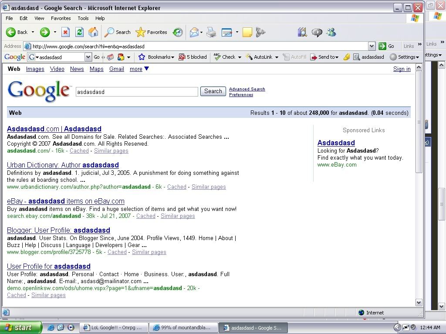The width and height of the screenshot is (446, 334).
Task: Click the Windows Start button
Action: click(20, 327)
